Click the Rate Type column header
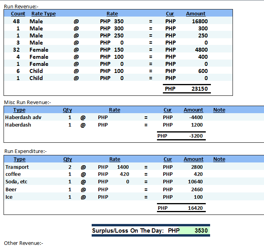264x250 pixels. pyautogui.click(x=43, y=14)
